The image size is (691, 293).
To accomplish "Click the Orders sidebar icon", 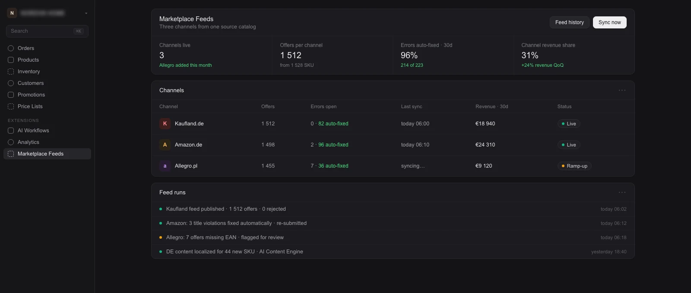I will tap(11, 48).
